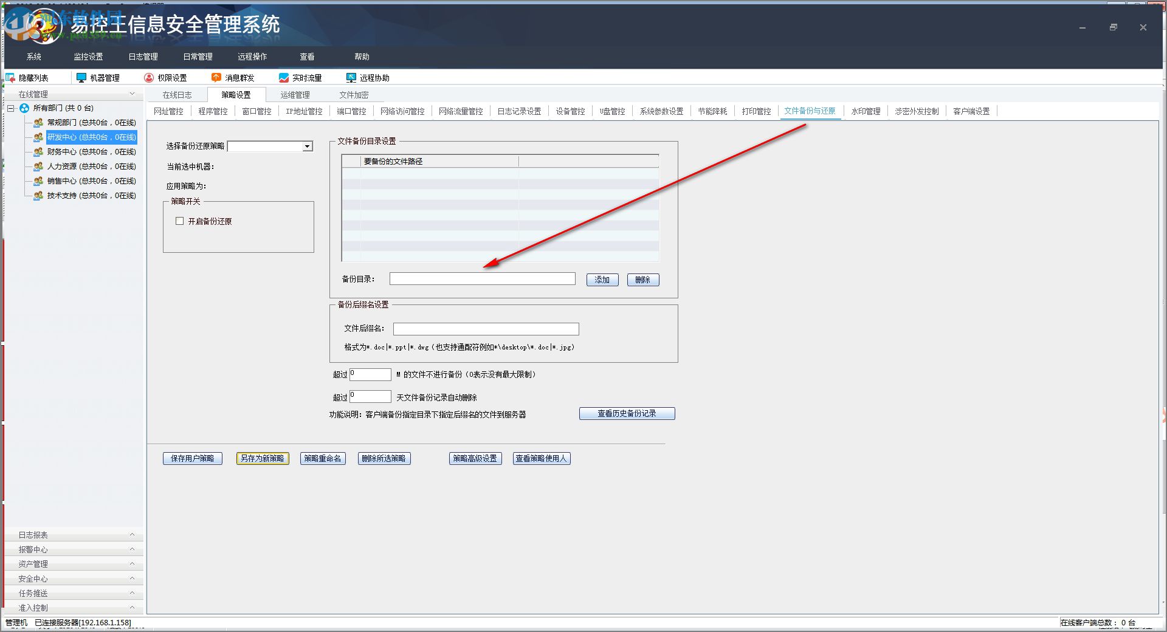1167x632 pixels.
Task: Open the 帮助 menu
Action: [x=362, y=57]
